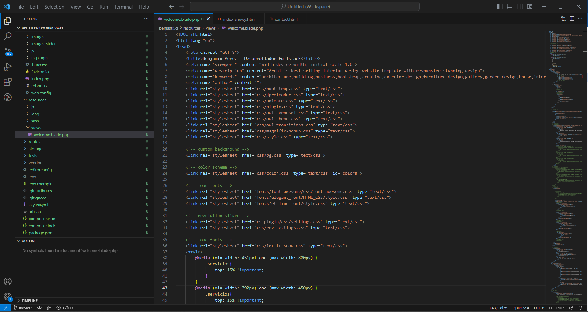Open the Run and Debug view
588x312 pixels.
[x=8, y=67]
